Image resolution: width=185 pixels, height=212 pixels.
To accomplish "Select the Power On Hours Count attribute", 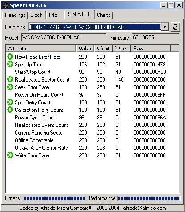I will click(x=39, y=95).
